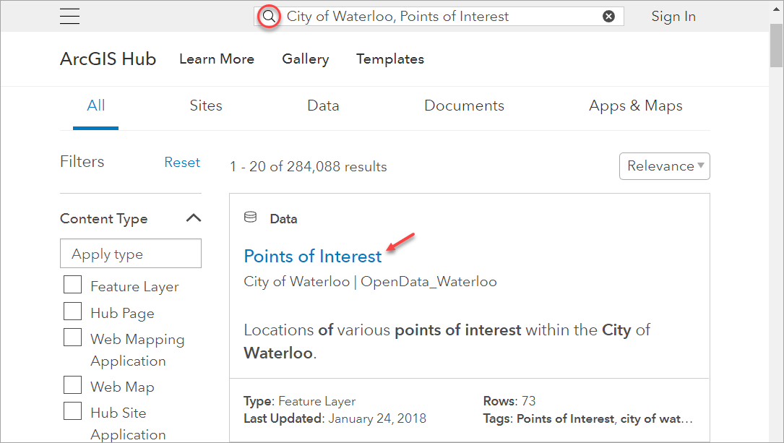Check the Web Mapping Application checkbox
784x443 pixels.
coord(72,337)
